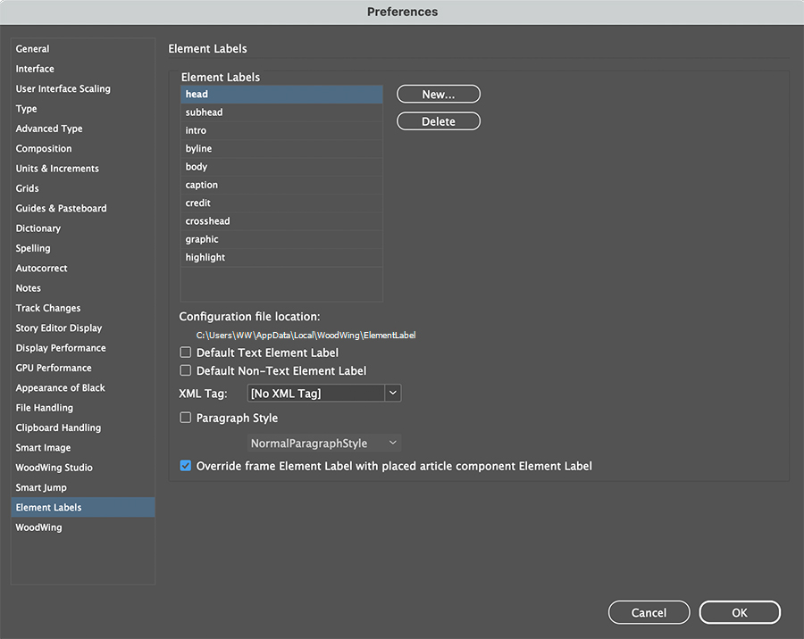Select the byline element label

pyautogui.click(x=281, y=149)
